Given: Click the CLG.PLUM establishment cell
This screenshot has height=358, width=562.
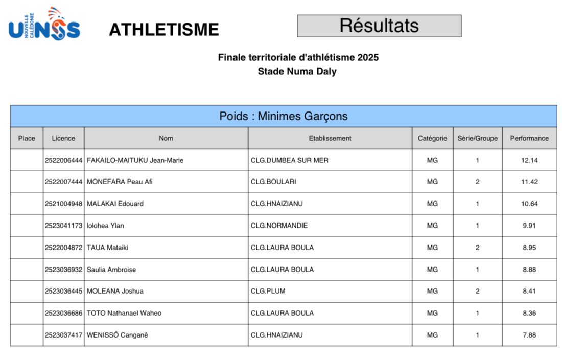Looking at the screenshot, I should (268, 291).
